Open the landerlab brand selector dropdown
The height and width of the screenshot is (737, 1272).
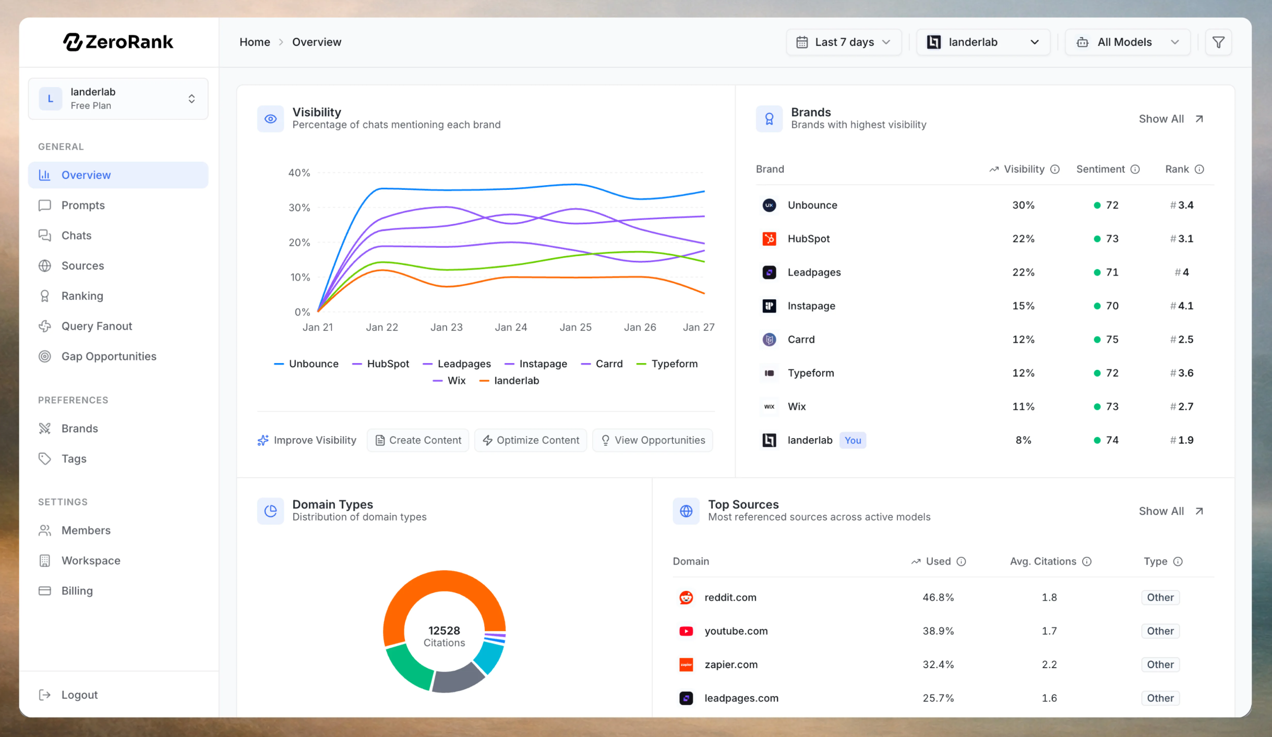pos(983,42)
